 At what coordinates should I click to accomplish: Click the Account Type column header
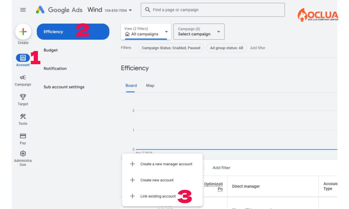point(330,186)
